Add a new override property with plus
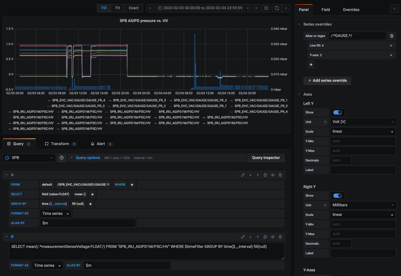 [311, 65]
